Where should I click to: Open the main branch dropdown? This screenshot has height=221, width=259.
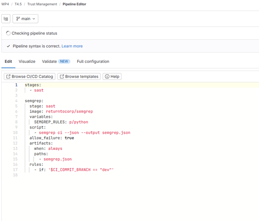pos(26,19)
